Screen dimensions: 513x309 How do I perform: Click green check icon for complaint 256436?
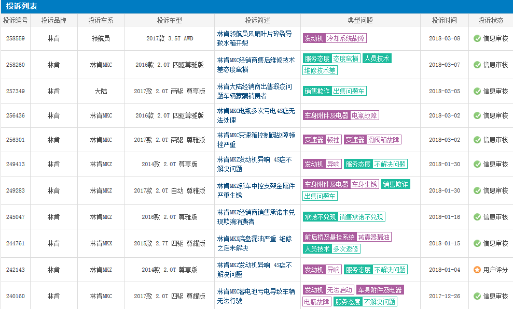[x=477, y=115]
